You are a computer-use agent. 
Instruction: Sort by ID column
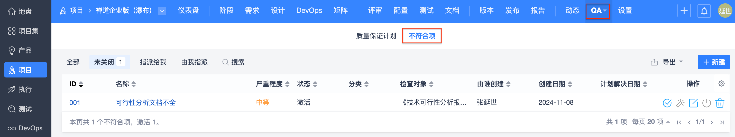click(76, 84)
